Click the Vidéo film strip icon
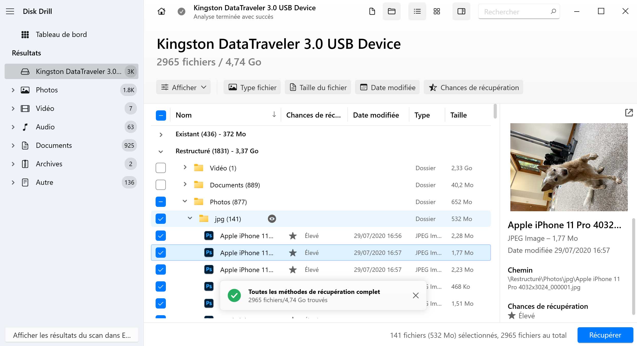 (x=25, y=109)
